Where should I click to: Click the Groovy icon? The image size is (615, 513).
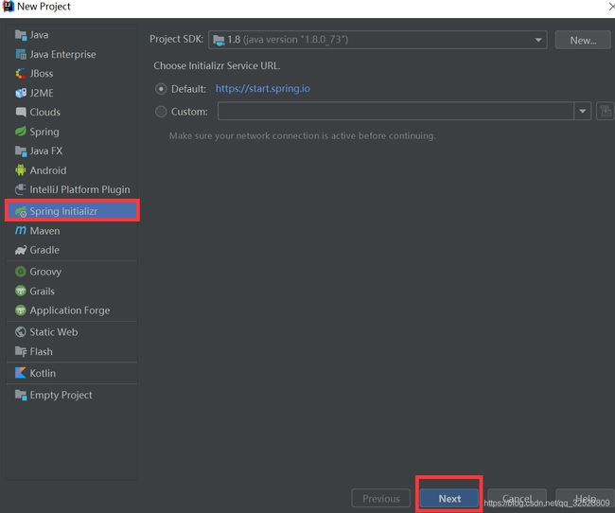click(21, 272)
